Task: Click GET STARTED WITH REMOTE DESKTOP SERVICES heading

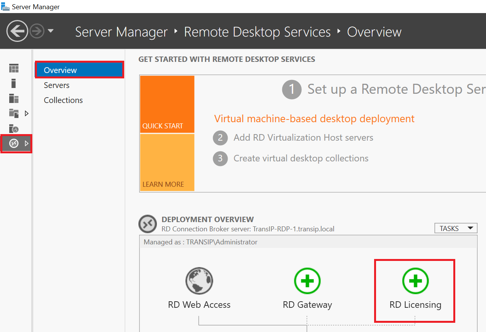Action: (x=227, y=59)
